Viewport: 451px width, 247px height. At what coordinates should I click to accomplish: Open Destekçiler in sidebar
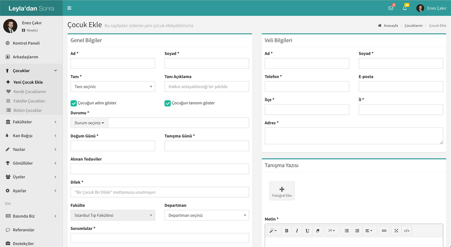pyautogui.click(x=31, y=243)
